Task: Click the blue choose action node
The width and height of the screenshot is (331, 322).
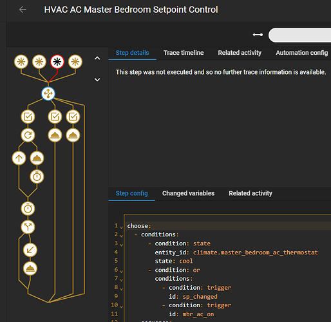Action: pos(48,93)
